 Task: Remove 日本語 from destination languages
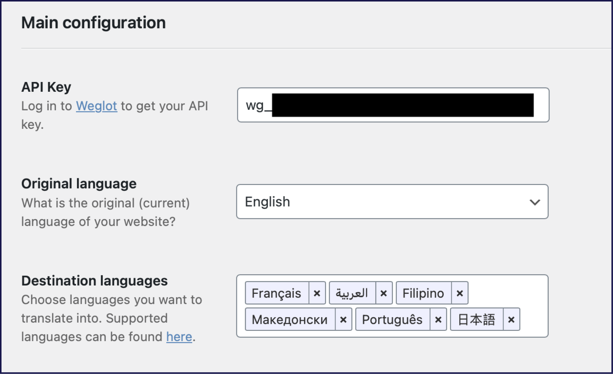[512, 319]
